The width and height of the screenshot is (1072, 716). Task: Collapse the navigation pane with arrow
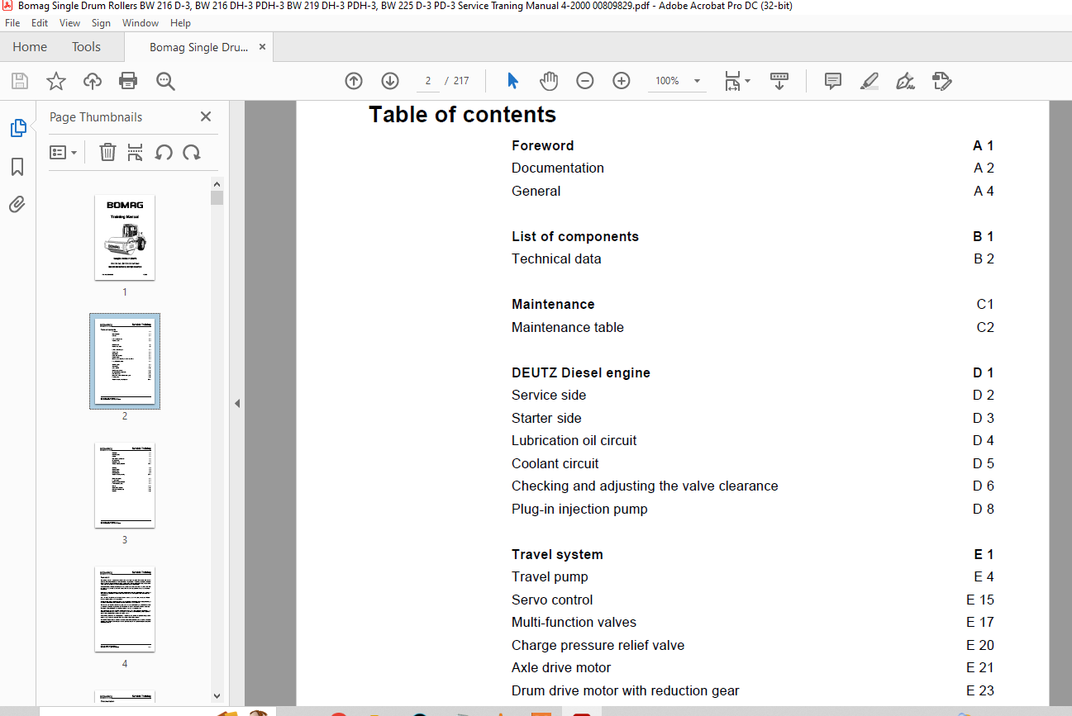pyautogui.click(x=237, y=404)
